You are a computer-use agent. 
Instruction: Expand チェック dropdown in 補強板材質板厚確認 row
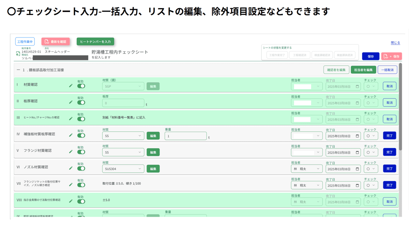click(x=371, y=136)
